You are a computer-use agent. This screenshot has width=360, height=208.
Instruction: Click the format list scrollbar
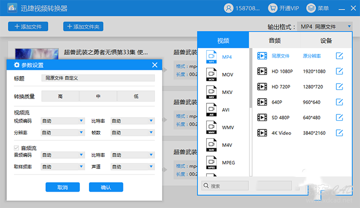(x=251, y=78)
